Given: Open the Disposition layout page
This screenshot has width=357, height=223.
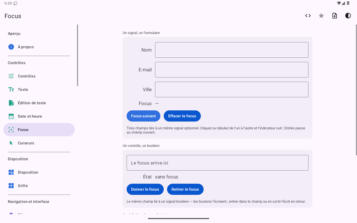Looking at the screenshot, I should point(39,172).
